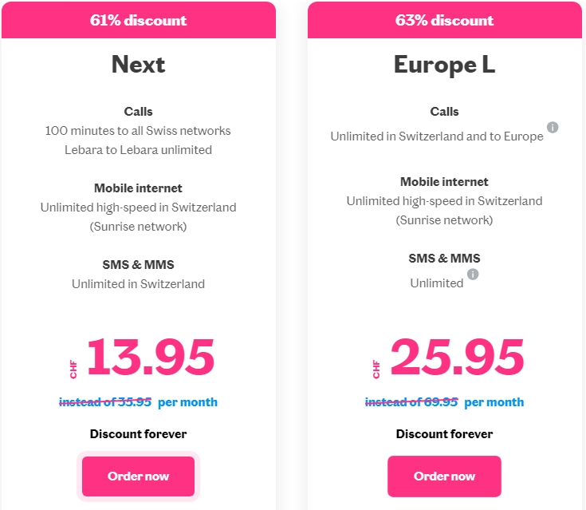This screenshot has width=586, height=510.
Task: Order the Next plan now
Action: (x=138, y=476)
